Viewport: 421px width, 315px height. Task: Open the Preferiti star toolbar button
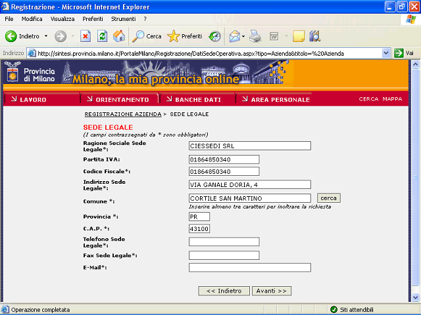click(x=185, y=36)
